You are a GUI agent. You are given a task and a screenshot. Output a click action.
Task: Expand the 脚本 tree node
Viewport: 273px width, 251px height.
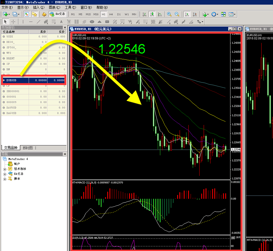[5, 179]
